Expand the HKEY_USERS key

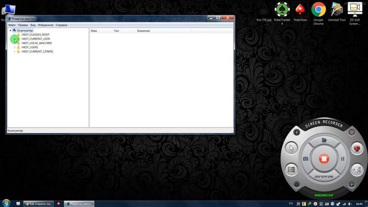click(x=15, y=47)
